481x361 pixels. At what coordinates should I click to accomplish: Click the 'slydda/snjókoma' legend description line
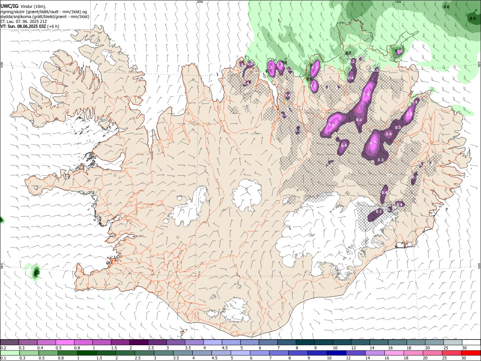coord(45,17)
